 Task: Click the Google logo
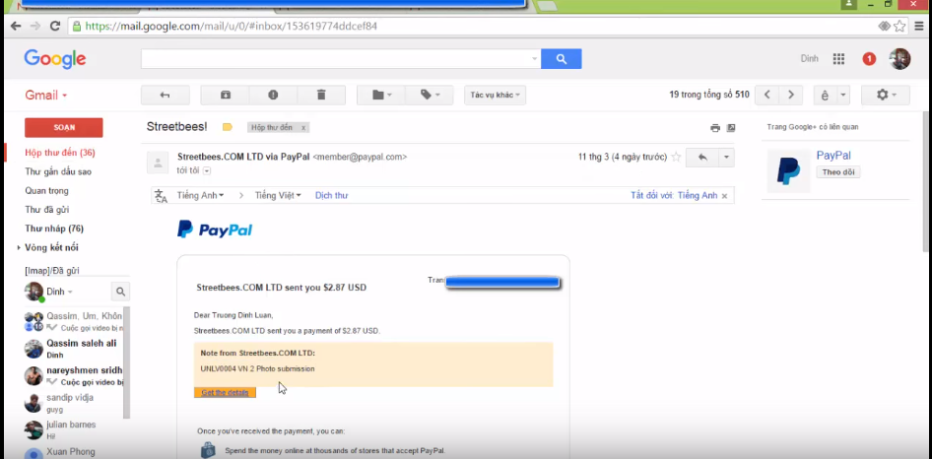pos(55,59)
